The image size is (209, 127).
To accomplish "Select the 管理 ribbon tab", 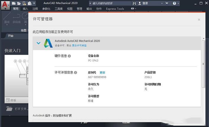I will tap(79, 9).
